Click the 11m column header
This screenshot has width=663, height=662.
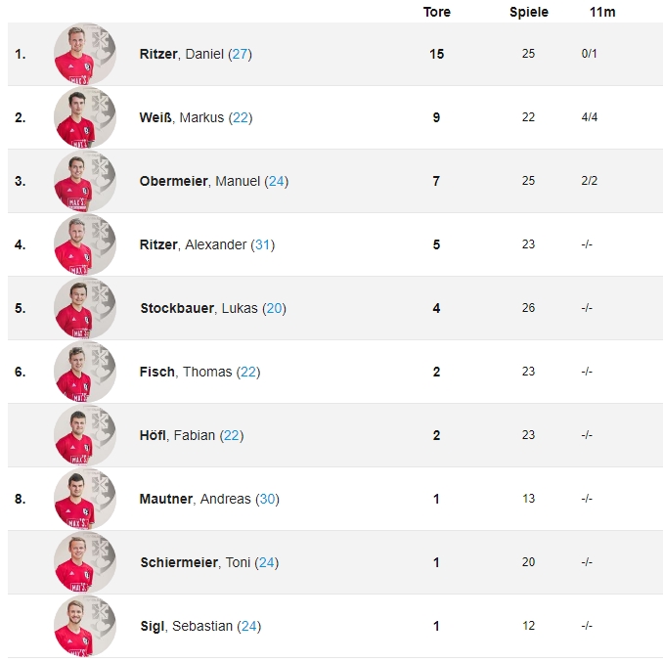coord(602,12)
